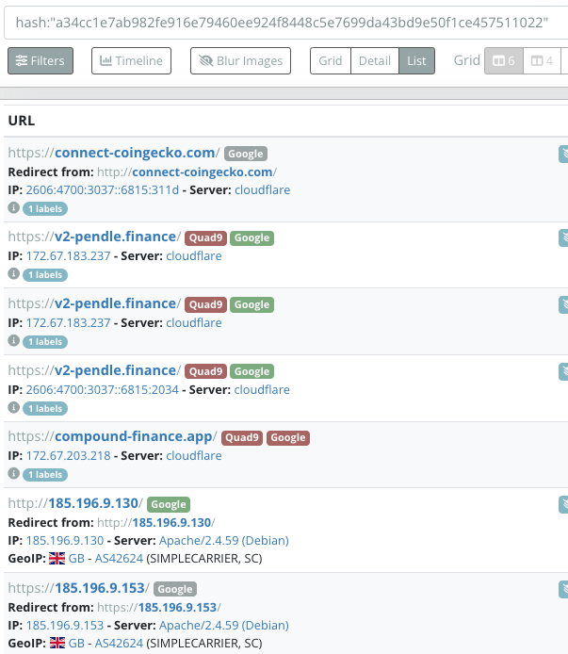
Task: Click green Google badge beside 185.196.9.130
Action: [169, 504]
